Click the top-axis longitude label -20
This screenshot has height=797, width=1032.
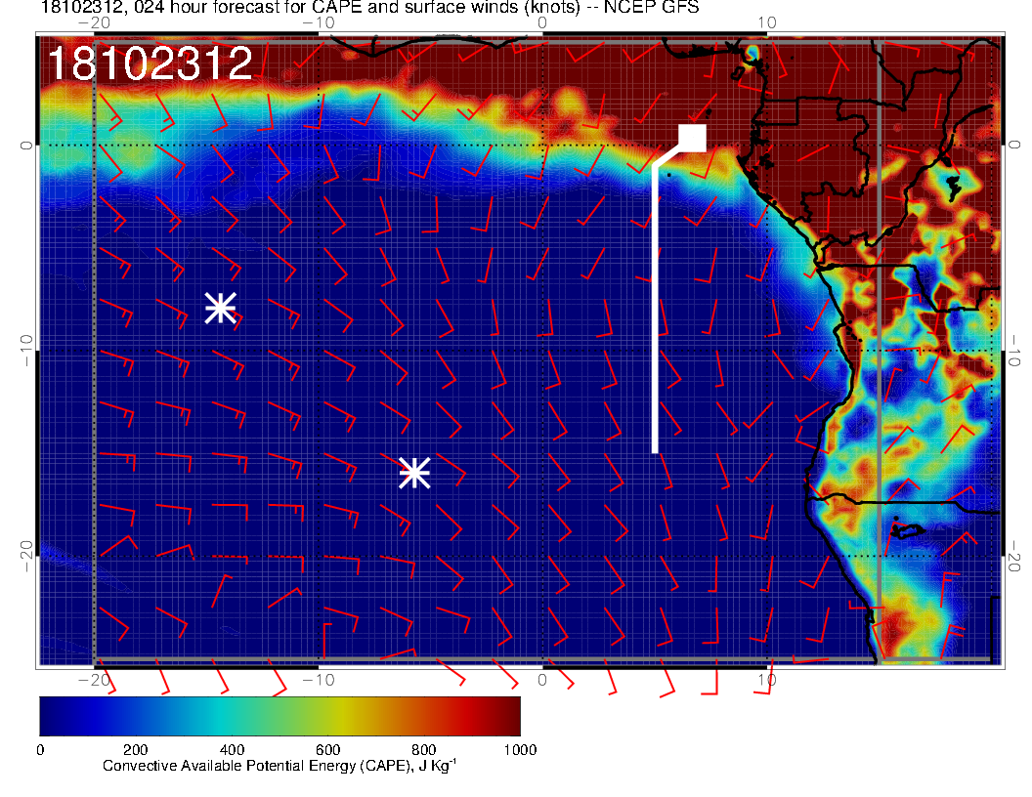click(x=94, y=23)
